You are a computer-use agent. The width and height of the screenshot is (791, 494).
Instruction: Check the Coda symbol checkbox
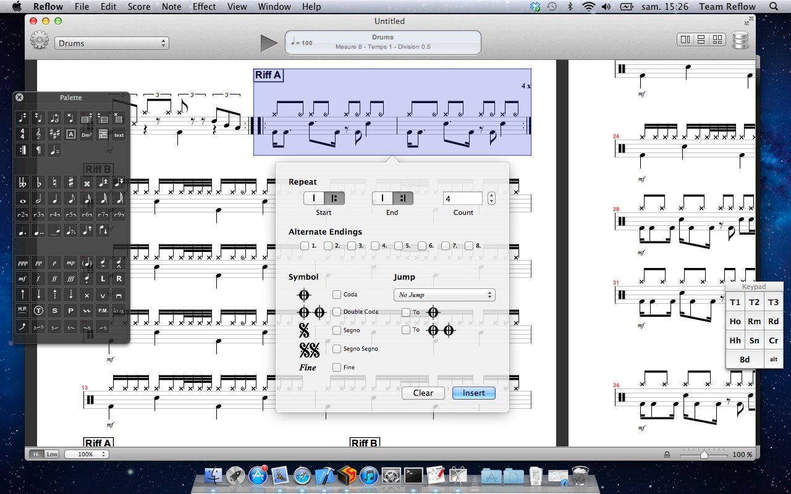337,295
